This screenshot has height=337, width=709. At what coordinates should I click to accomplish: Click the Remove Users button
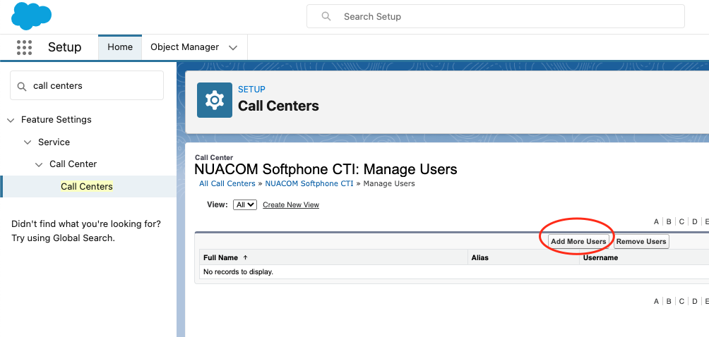click(x=641, y=241)
